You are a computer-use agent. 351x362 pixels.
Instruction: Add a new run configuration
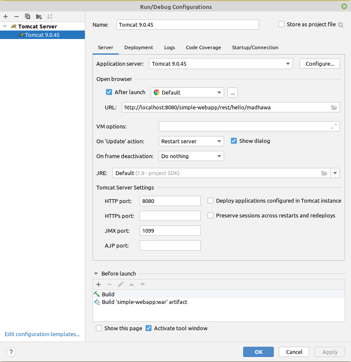coord(6,17)
